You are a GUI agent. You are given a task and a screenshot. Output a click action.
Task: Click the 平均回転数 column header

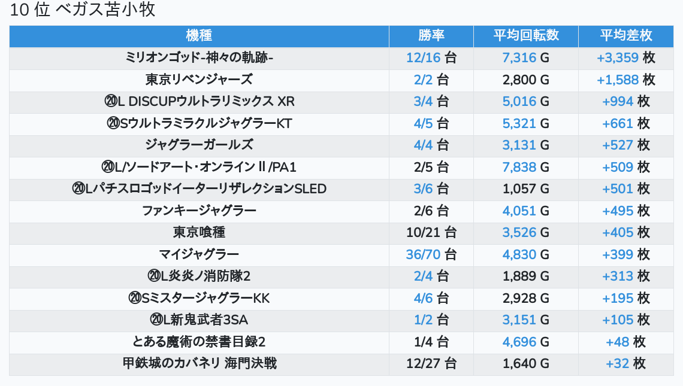coord(526,36)
